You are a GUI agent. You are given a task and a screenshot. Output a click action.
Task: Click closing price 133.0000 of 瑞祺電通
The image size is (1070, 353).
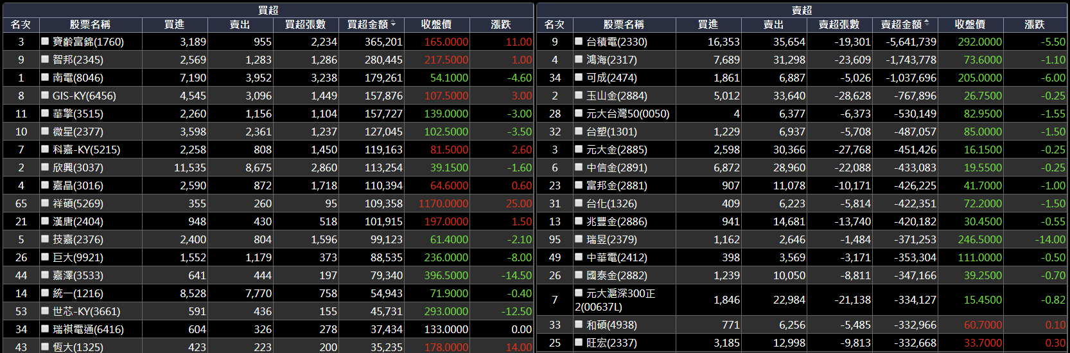446,329
